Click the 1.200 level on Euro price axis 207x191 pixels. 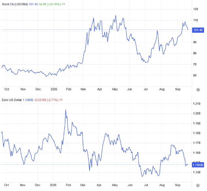tap(197, 113)
